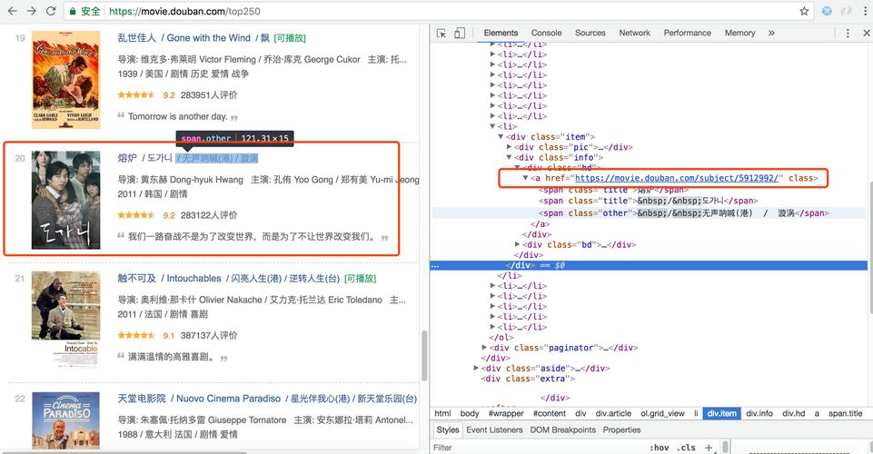Select the div.article breadcrumb
Image resolution: width=873 pixels, height=454 pixels.
coord(613,413)
